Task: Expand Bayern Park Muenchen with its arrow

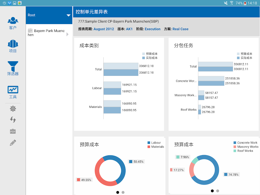Action: pyautogui.click(x=67, y=34)
